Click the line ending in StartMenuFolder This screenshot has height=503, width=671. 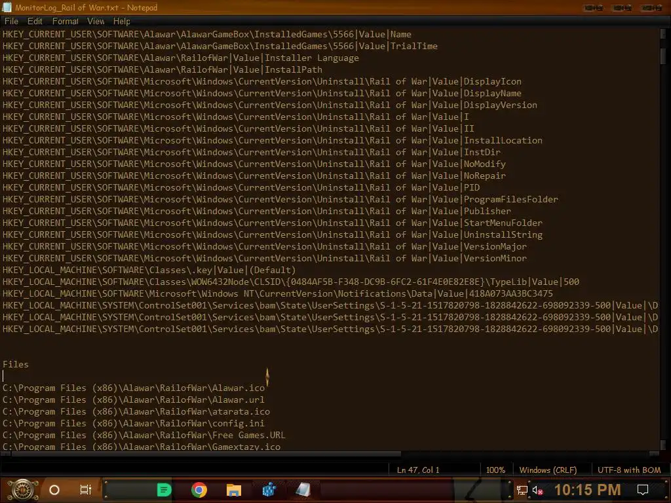pyautogui.click(x=273, y=223)
